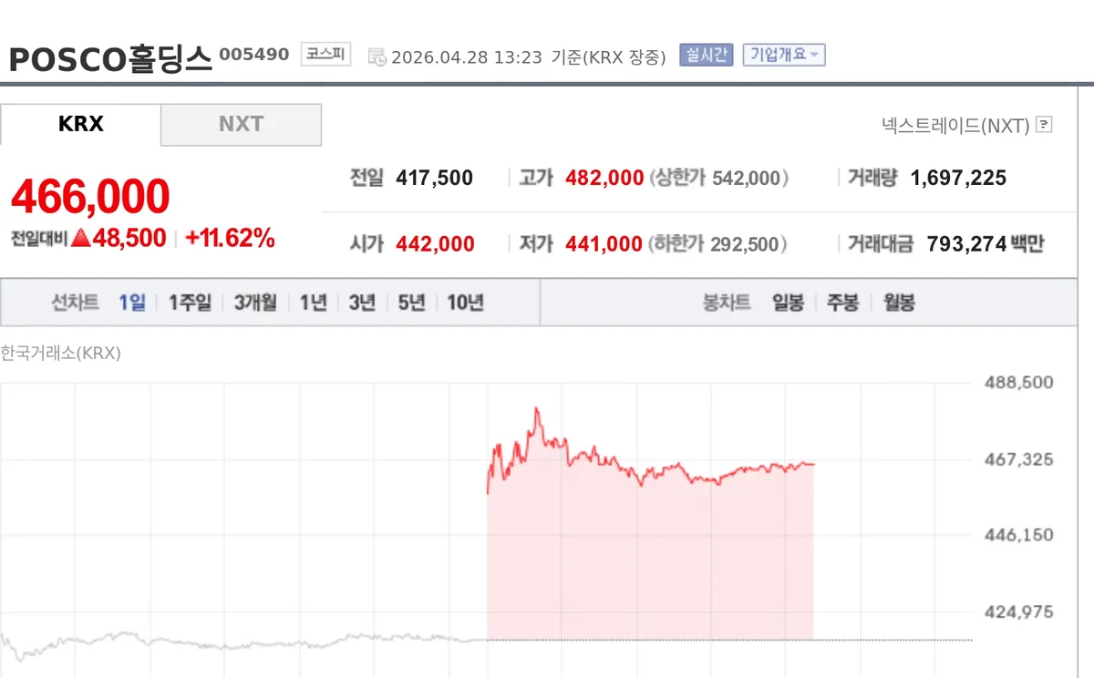Select the 1주일 line chart period
This screenshot has height=678, width=1094.
[x=190, y=303]
